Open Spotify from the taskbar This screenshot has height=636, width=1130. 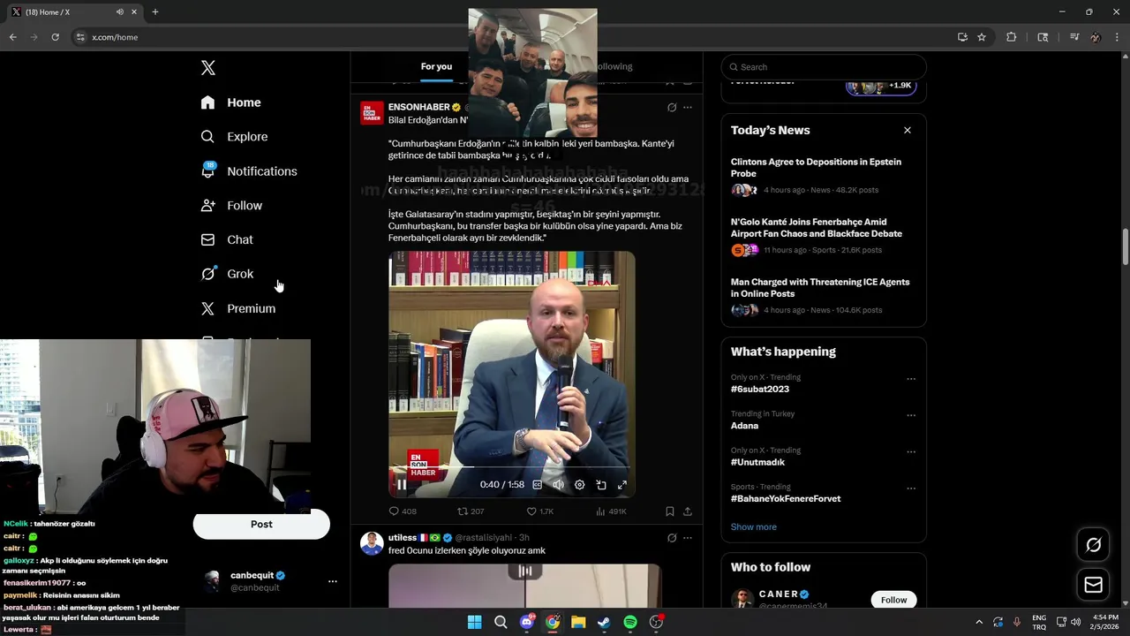(630, 622)
